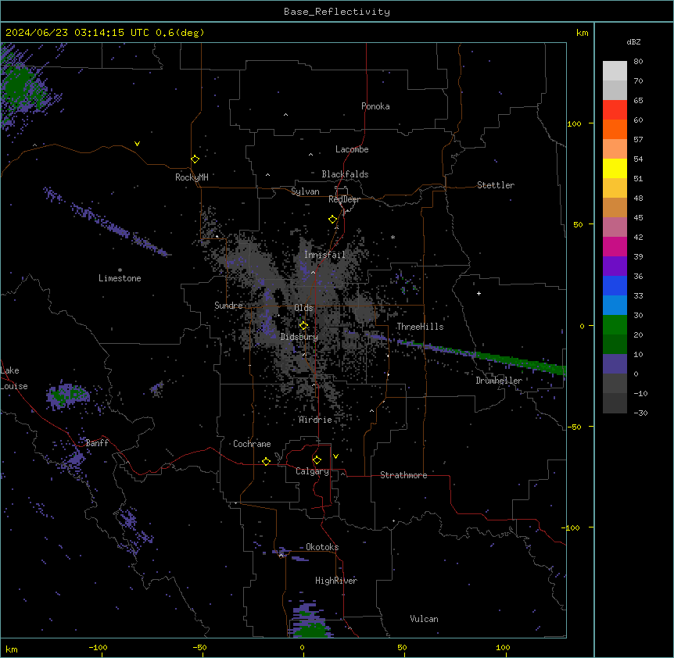Viewport: 674px width, 658px height.
Task: Click the yellow diamond marker beside RockyMH
Action: tap(195, 159)
